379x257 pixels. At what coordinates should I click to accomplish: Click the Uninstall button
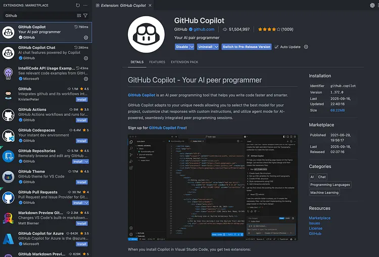pyautogui.click(x=205, y=47)
